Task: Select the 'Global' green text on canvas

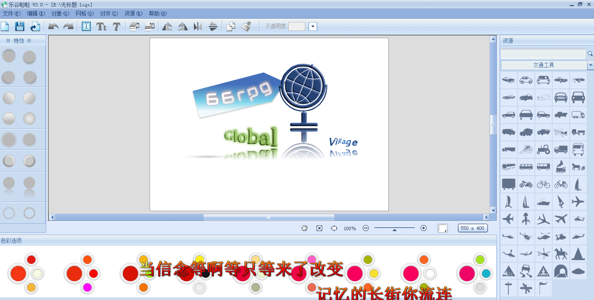Action: pyautogui.click(x=250, y=137)
